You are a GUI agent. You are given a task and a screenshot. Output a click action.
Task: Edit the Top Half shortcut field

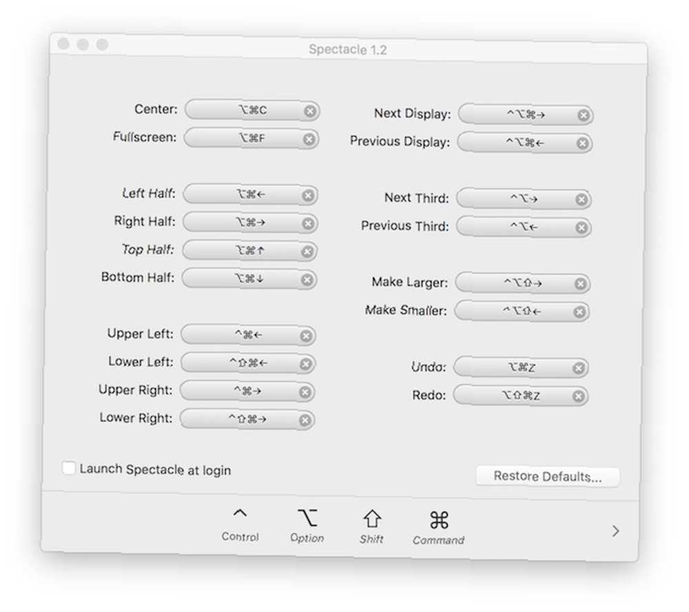pos(249,251)
